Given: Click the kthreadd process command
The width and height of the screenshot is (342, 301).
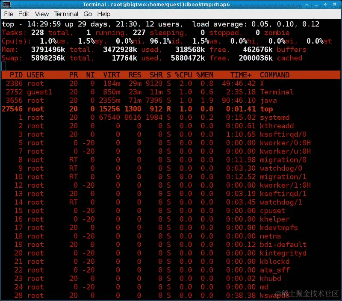Looking at the screenshot, I should tap(277, 126).
